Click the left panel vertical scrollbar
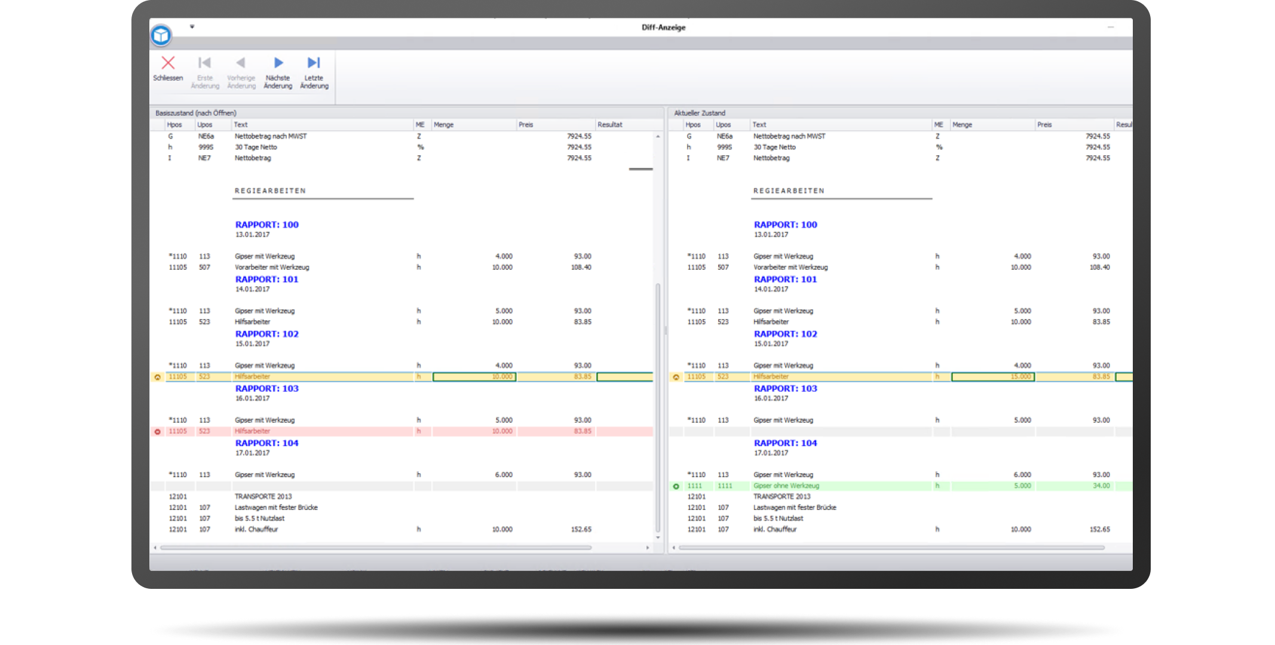 point(658,407)
